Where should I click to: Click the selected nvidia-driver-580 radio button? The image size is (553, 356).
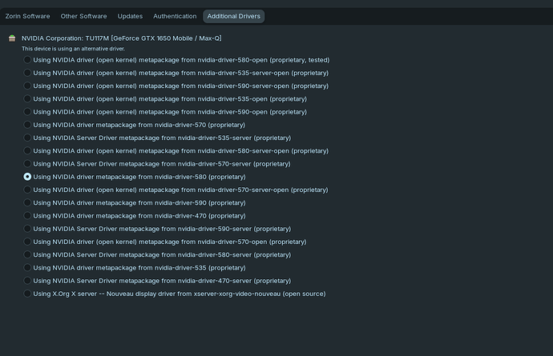point(27,177)
